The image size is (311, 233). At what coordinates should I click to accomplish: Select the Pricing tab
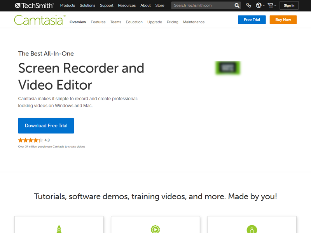pyautogui.click(x=173, y=22)
